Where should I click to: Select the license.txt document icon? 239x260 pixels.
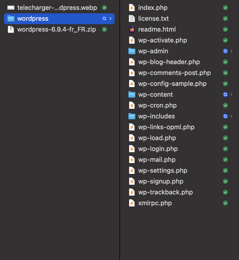point(132,19)
